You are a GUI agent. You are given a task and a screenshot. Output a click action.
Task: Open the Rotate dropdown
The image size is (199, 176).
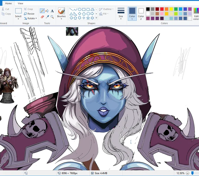(x=30, y=18)
